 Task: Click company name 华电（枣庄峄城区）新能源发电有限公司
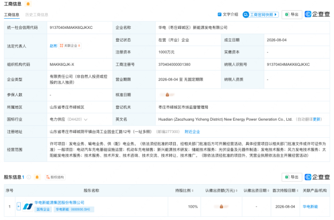point(193,27)
